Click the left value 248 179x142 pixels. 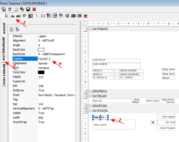(x=41, y=86)
